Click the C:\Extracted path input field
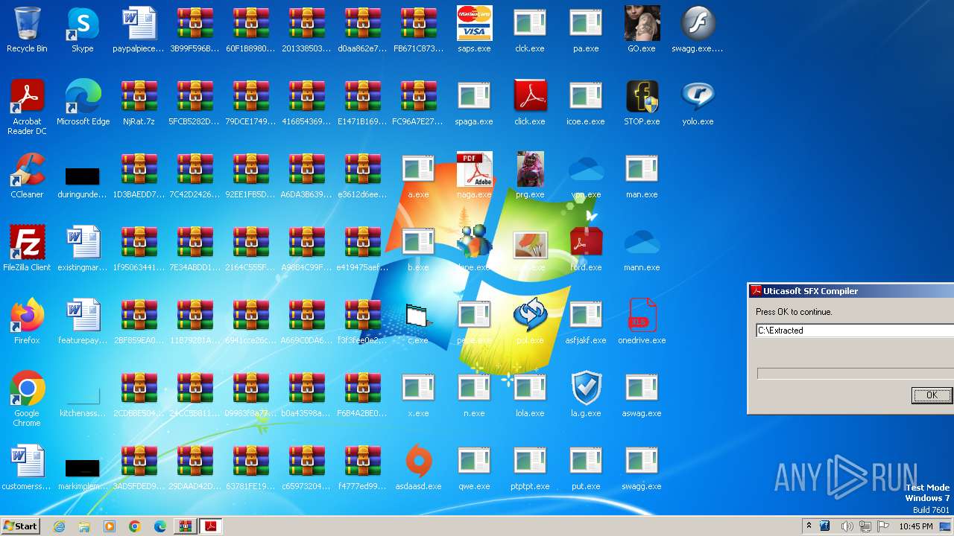Viewport: 954px width, 536px height. coord(855,331)
